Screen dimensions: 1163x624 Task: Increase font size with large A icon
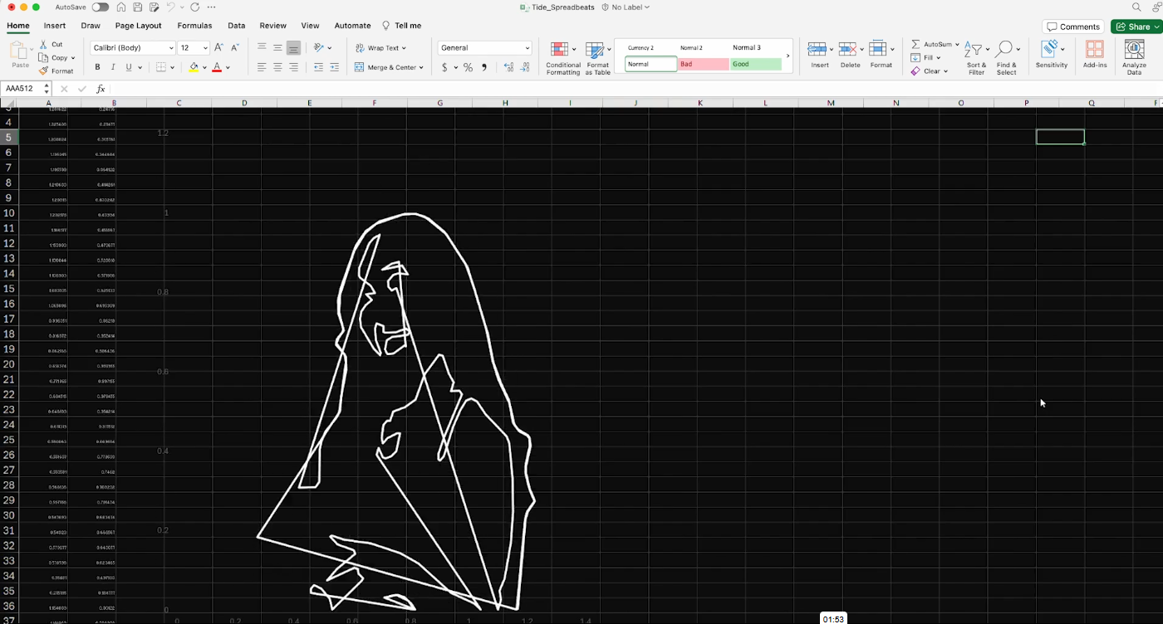point(218,48)
